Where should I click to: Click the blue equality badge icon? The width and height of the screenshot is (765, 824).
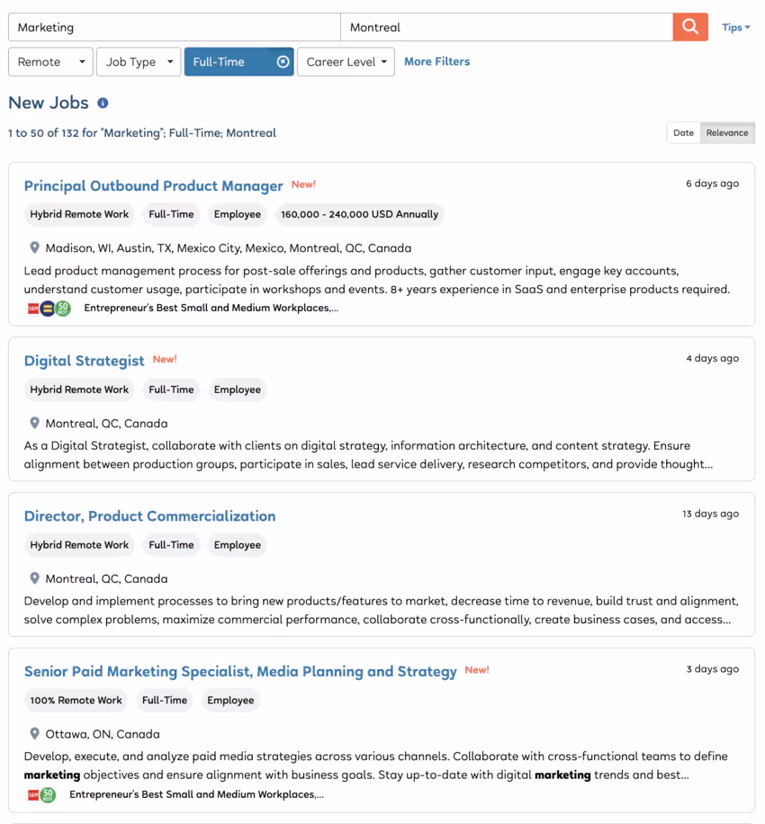(x=47, y=308)
